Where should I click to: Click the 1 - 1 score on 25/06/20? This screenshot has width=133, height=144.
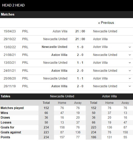[80, 78]
